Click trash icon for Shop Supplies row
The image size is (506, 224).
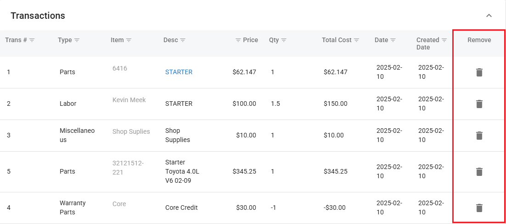coord(479,136)
